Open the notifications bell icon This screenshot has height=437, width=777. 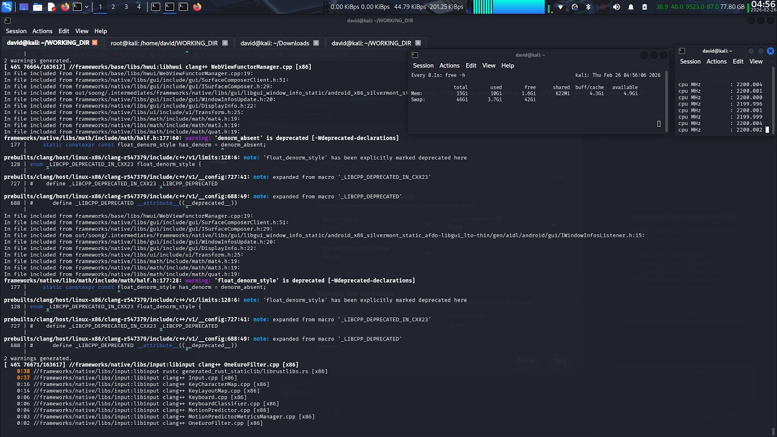pyautogui.click(x=631, y=7)
